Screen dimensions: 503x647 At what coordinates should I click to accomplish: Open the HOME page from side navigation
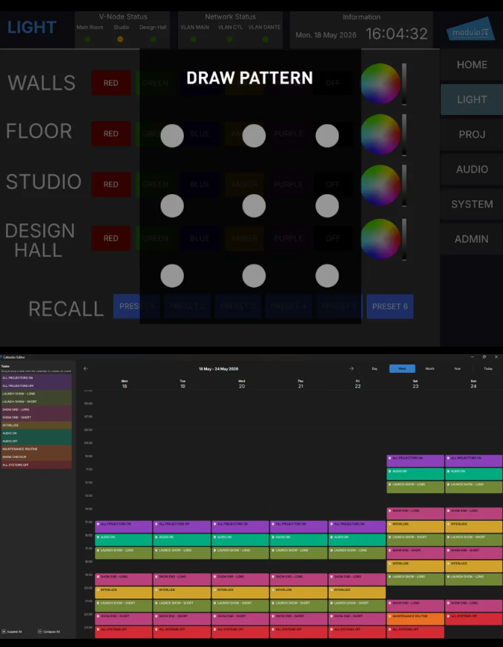click(472, 65)
